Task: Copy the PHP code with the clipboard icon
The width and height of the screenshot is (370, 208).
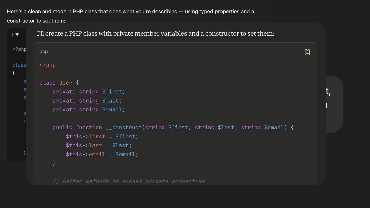Action: click(307, 52)
